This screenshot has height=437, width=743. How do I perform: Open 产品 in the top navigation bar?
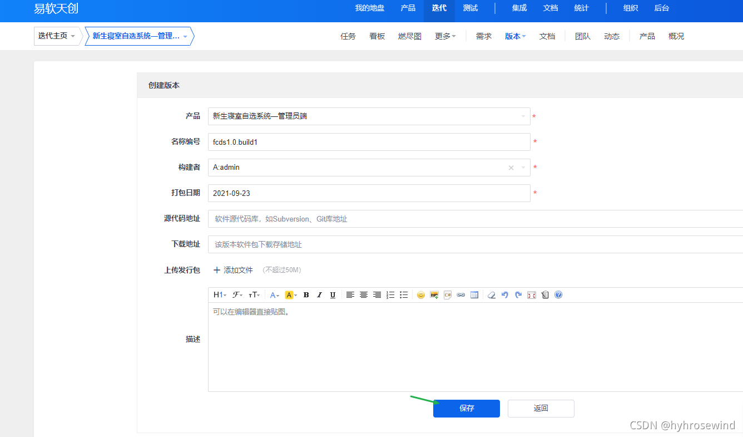pos(408,8)
